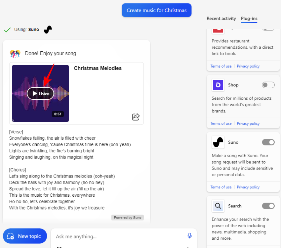
Task: Click the "Powered by Suno" badge
Action: [128, 218]
